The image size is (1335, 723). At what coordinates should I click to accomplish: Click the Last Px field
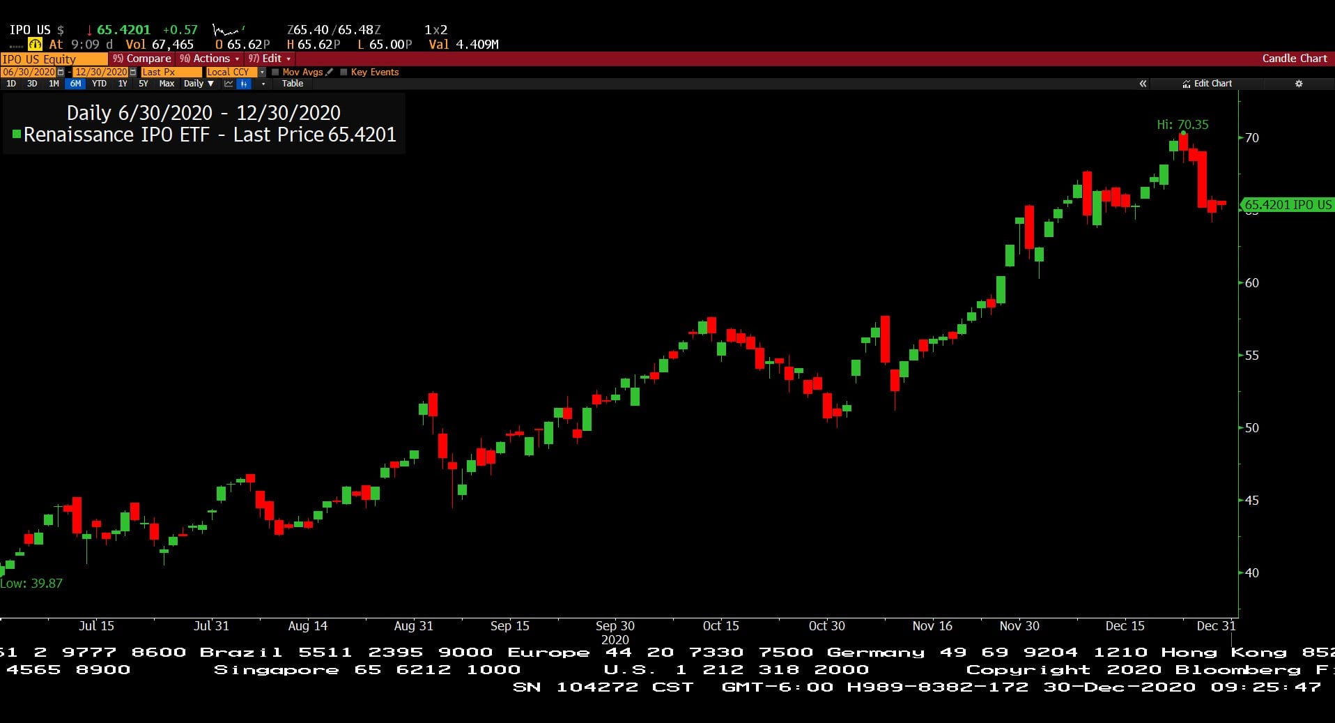pos(171,72)
